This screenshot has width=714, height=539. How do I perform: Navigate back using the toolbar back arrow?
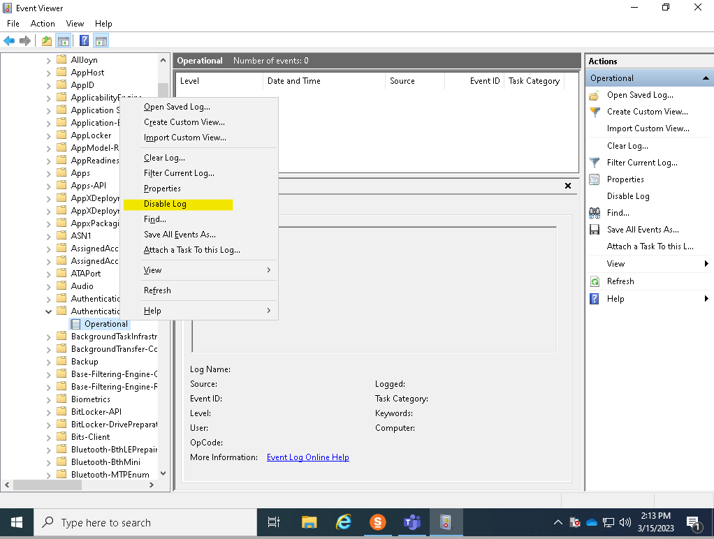(x=8, y=40)
